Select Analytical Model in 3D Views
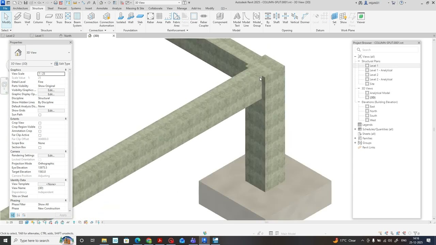 coord(380,93)
